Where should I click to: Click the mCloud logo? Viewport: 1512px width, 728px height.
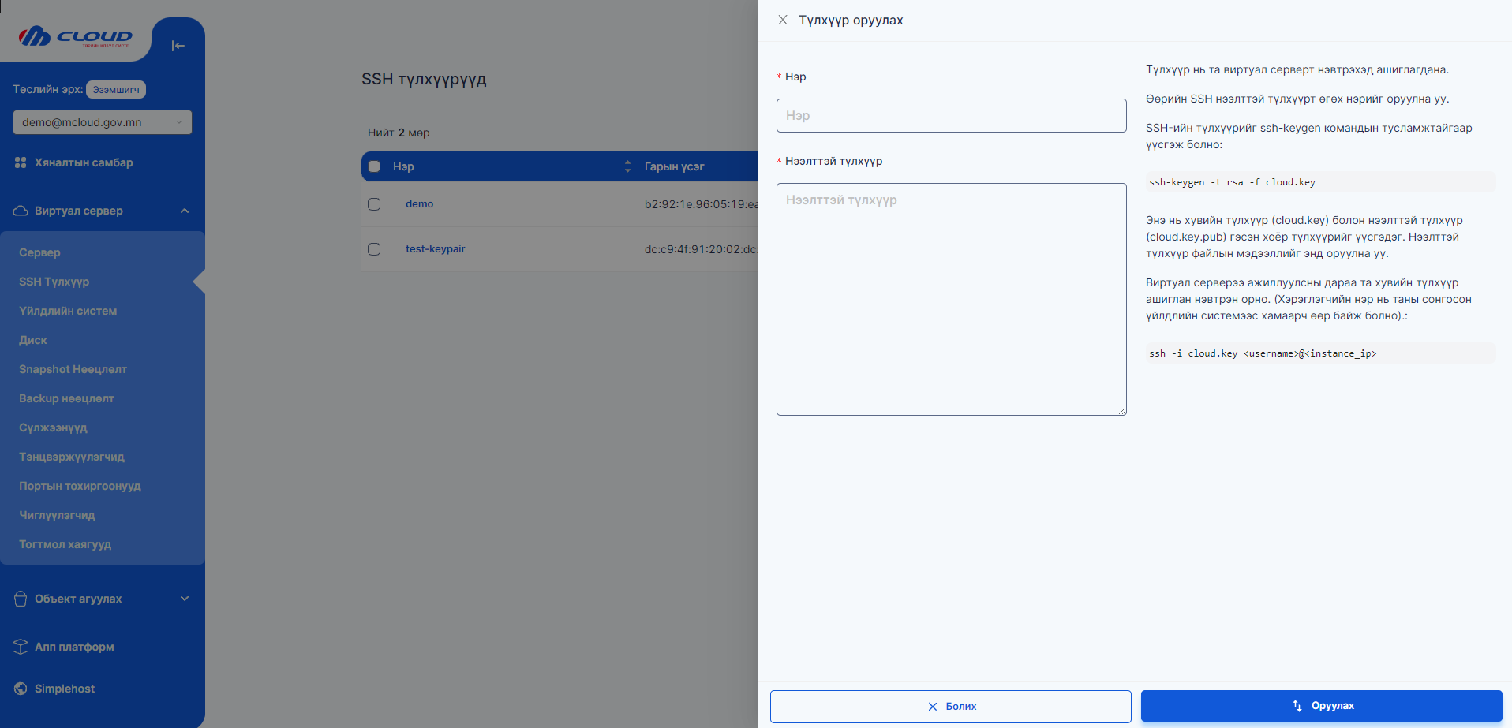[77, 36]
